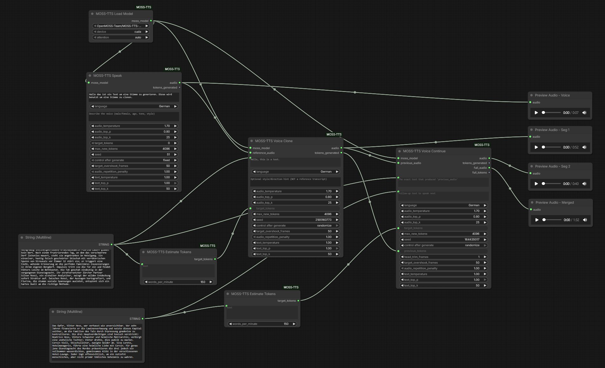605x368 pixels.
Task: Open the attention auto selector in Load Model
Action: [121, 37]
